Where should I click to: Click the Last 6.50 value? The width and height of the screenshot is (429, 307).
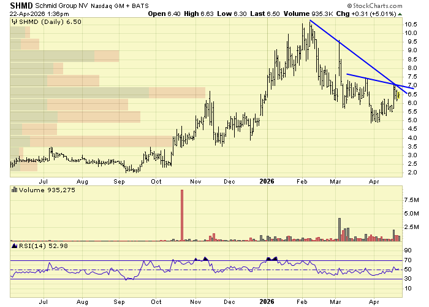tap(265, 14)
